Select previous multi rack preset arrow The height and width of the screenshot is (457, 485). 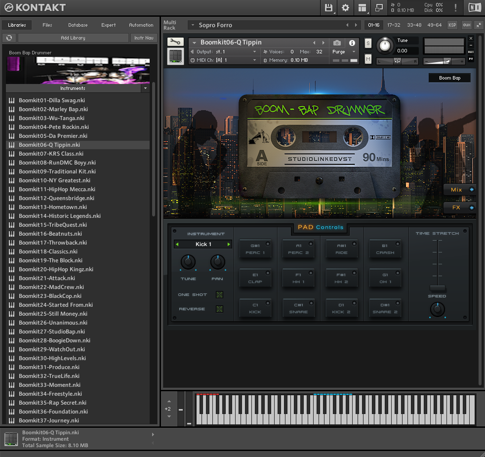coord(347,25)
